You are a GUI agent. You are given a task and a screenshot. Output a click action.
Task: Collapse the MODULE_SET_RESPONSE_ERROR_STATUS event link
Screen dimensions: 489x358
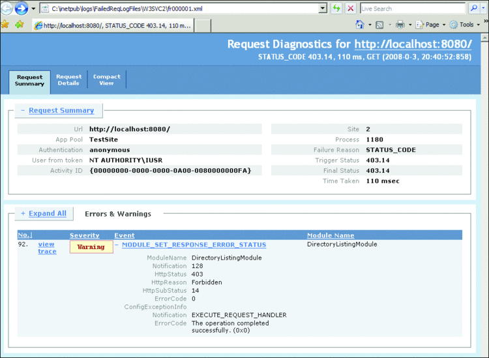(194, 245)
